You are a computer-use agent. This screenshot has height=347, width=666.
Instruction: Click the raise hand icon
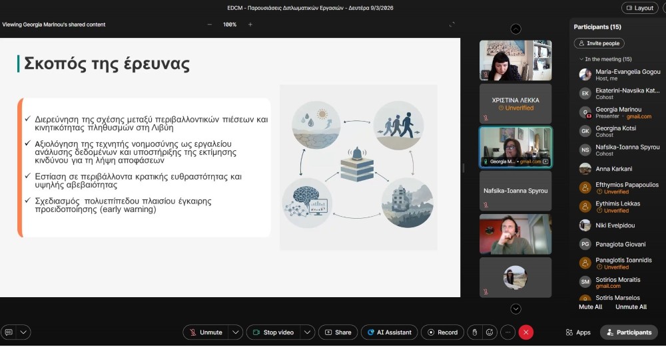[474, 332]
